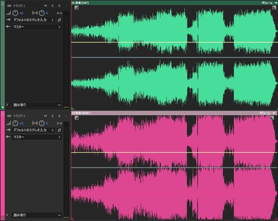Image resolution: width=278 pixels, height=221 pixels.
Task: Solo Track 2 with S button
Action: [52, 116]
